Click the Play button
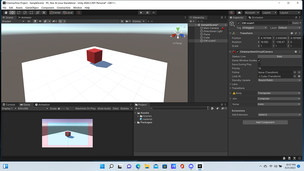304x171 pixels. (141, 12)
